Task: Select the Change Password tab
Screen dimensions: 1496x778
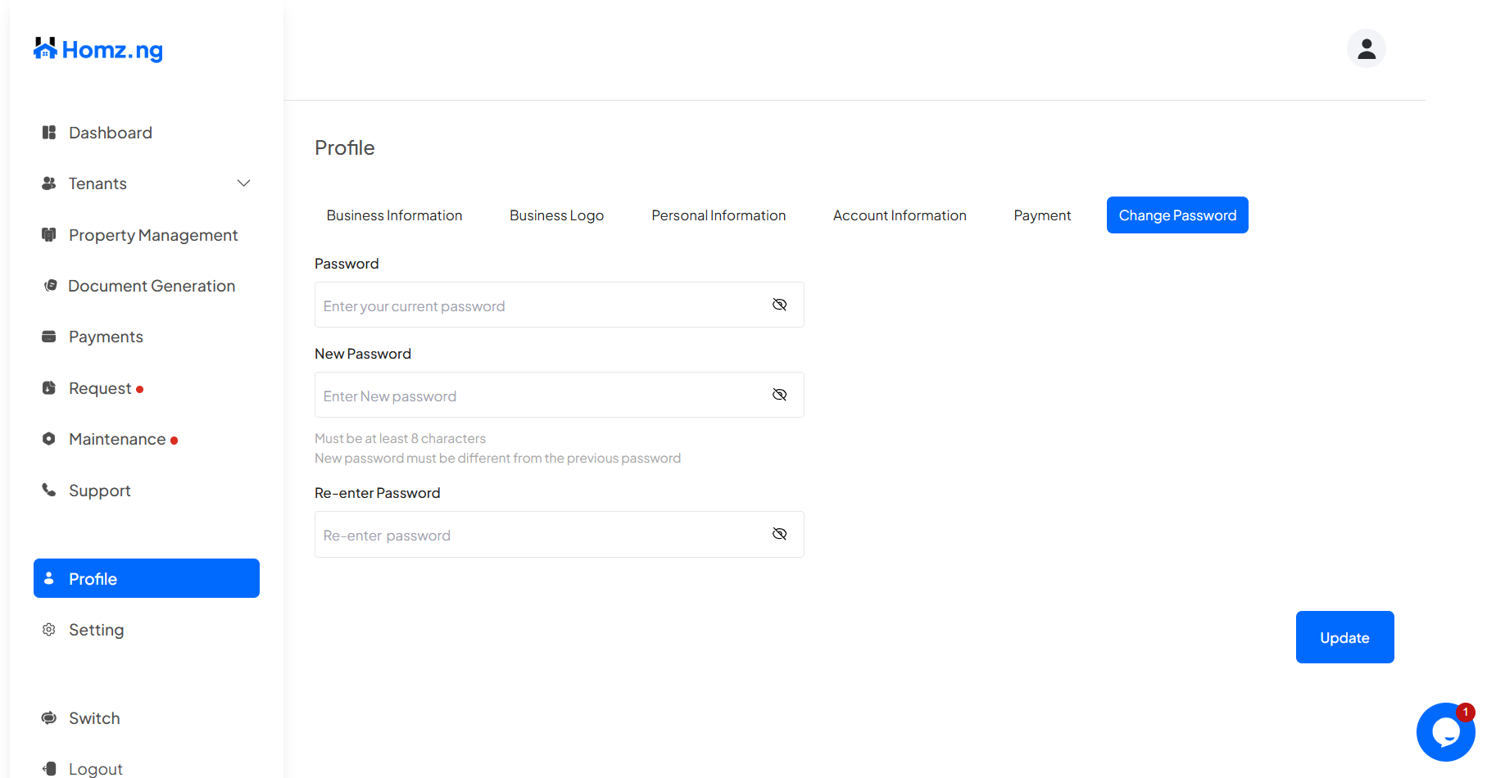Action: [x=1177, y=215]
